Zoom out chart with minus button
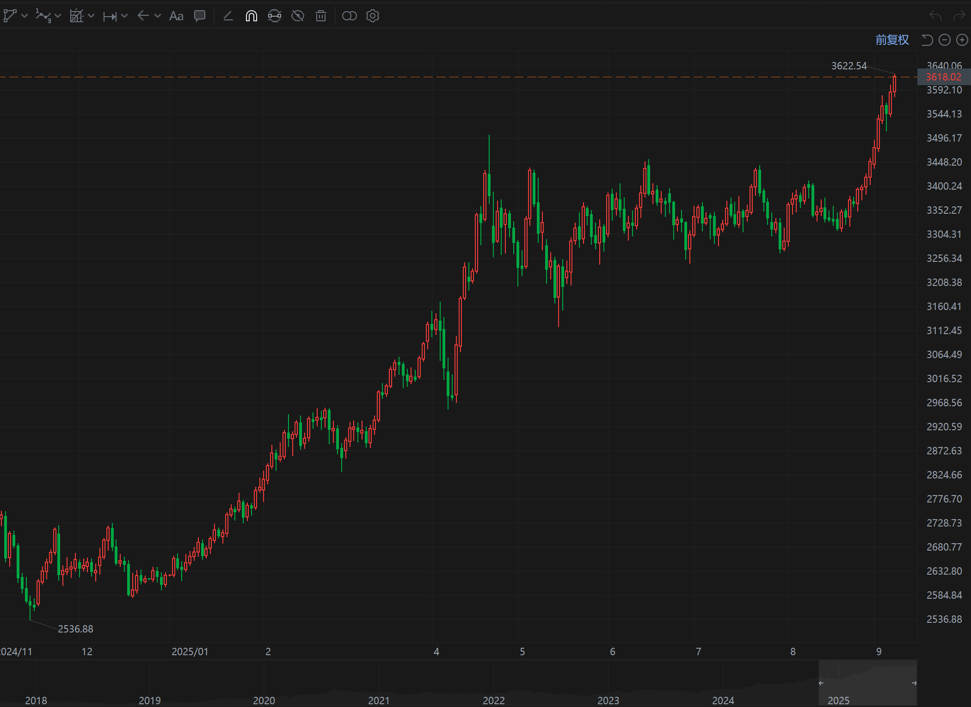971x707 pixels. 945,40
